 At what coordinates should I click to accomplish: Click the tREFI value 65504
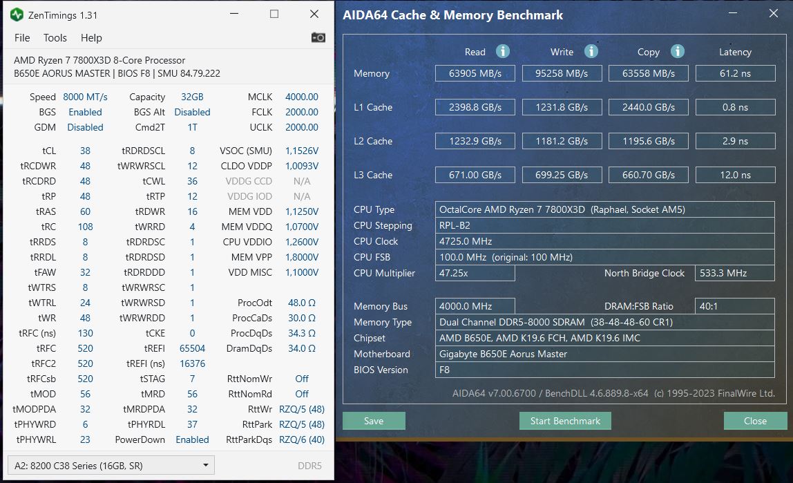pyautogui.click(x=192, y=348)
